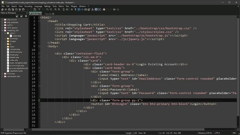This screenshot has height=135, width=240.
Task: Close the Folder as Workspace panel
Action: pos(27,13)
